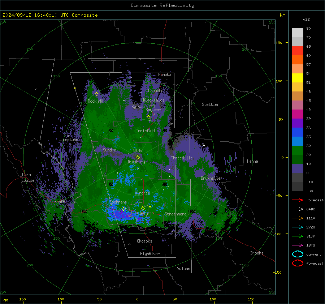Click the Brooks city label
This screenshot has width=325, height=304.
257,253
